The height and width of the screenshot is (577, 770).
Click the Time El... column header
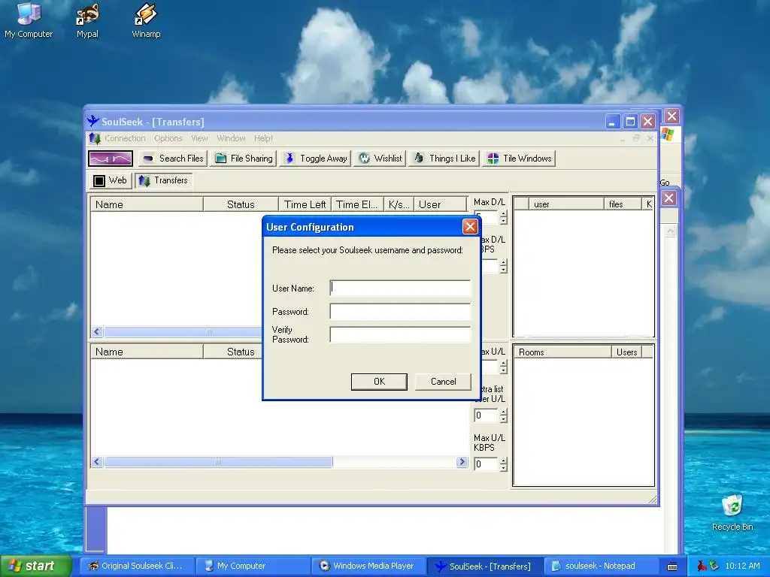tap(356, 204)
